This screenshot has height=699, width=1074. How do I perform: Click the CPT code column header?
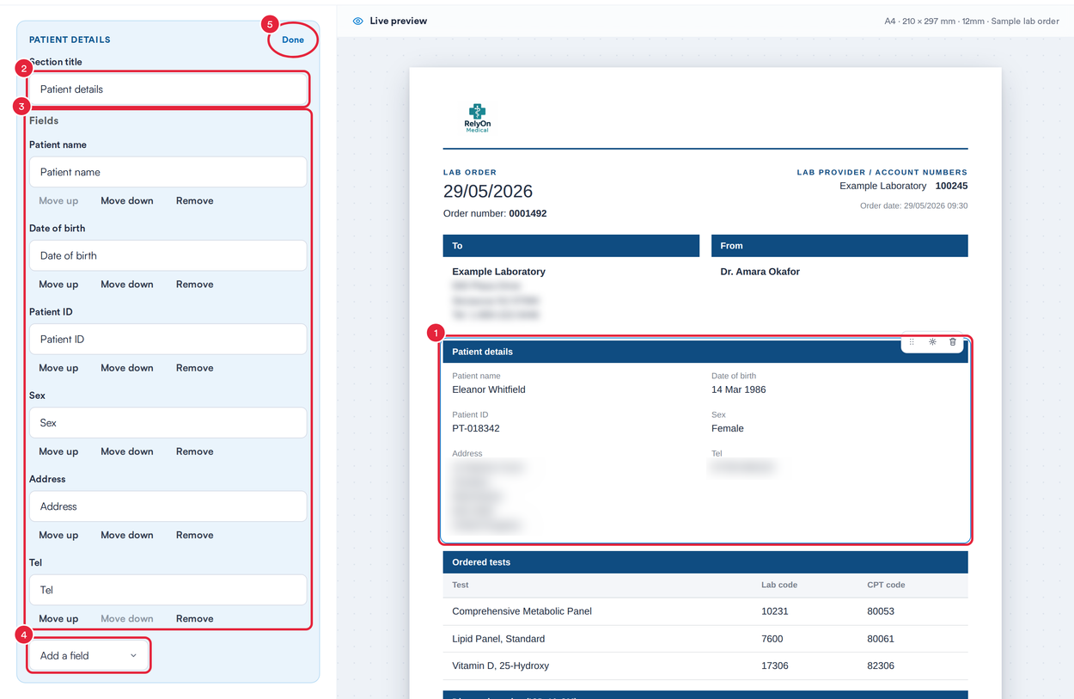click(886, 585)
